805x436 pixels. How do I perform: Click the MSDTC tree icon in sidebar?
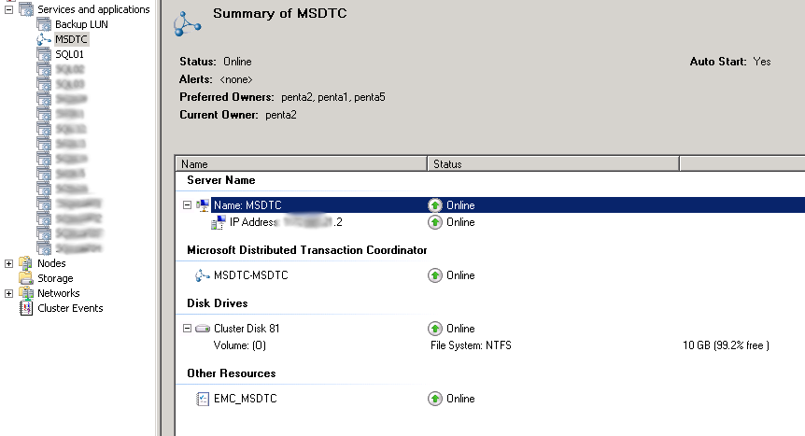44,39
